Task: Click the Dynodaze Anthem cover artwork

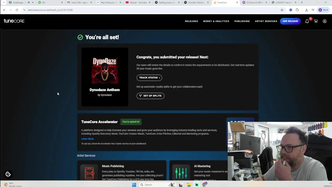Action: tap(105, 71)
